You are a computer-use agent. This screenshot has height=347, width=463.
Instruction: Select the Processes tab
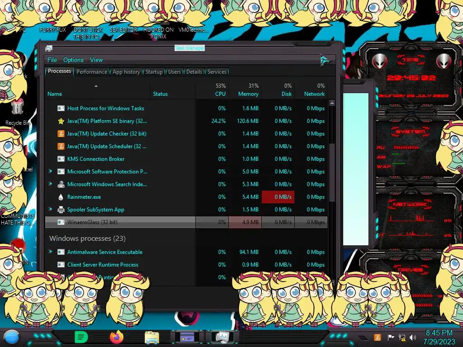coord(59,71)
